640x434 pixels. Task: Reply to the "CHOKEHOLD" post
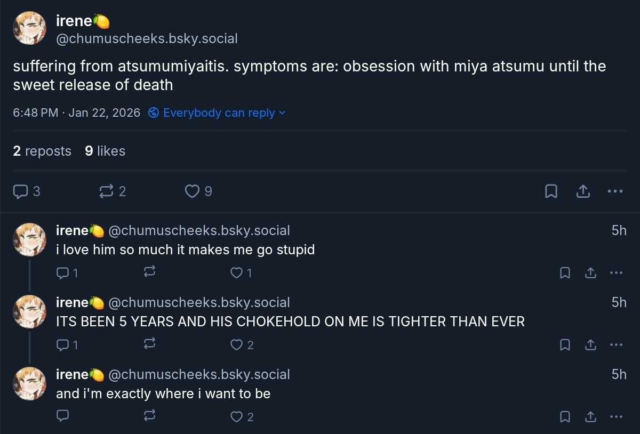(x=63, y=344)
